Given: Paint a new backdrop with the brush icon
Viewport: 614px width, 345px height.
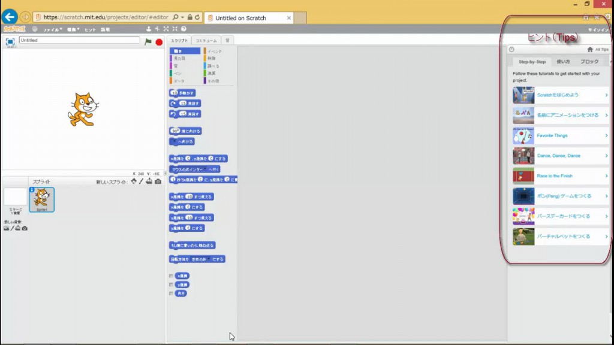Looking at the screenshot, I should tap(12, 228).
